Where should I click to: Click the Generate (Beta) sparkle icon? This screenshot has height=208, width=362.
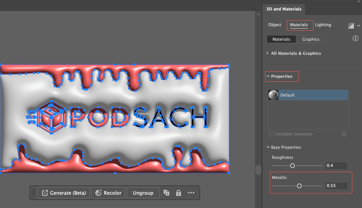click(x=45, y=193)
